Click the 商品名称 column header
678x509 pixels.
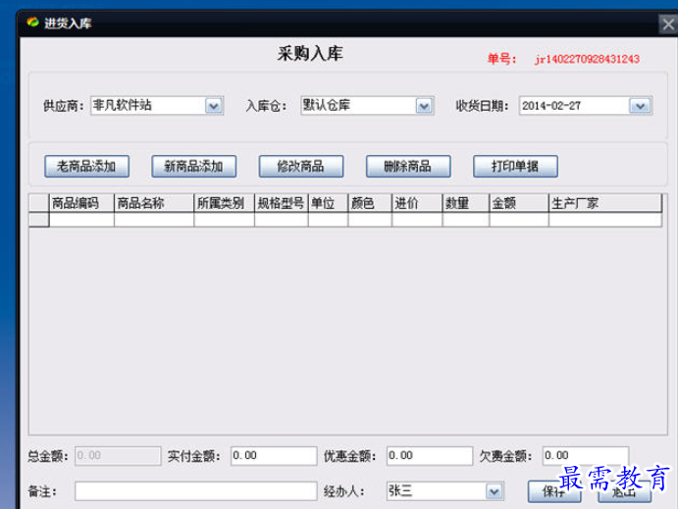click(154, 203)
